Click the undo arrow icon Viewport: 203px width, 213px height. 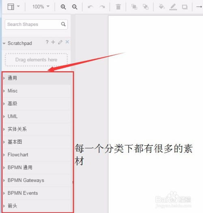[91, 6]
